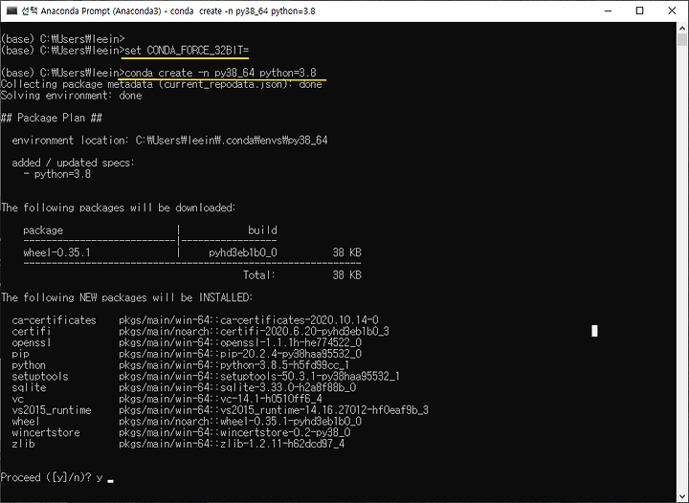
Task: Click 'wheel-0.35.1' in download table
Action: 56,252
